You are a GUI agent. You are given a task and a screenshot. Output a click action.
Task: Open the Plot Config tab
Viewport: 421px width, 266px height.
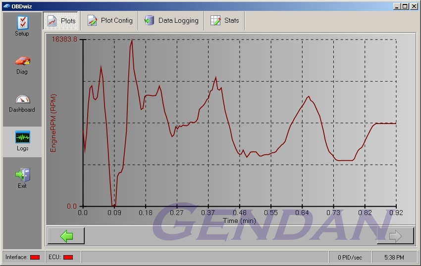coord(110,21)
